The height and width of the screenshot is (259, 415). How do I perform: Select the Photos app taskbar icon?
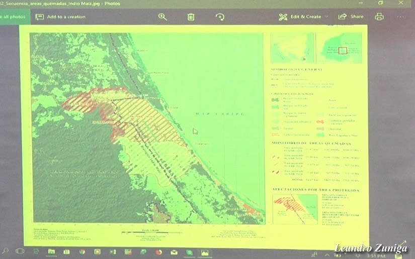[x=205, y=252]
